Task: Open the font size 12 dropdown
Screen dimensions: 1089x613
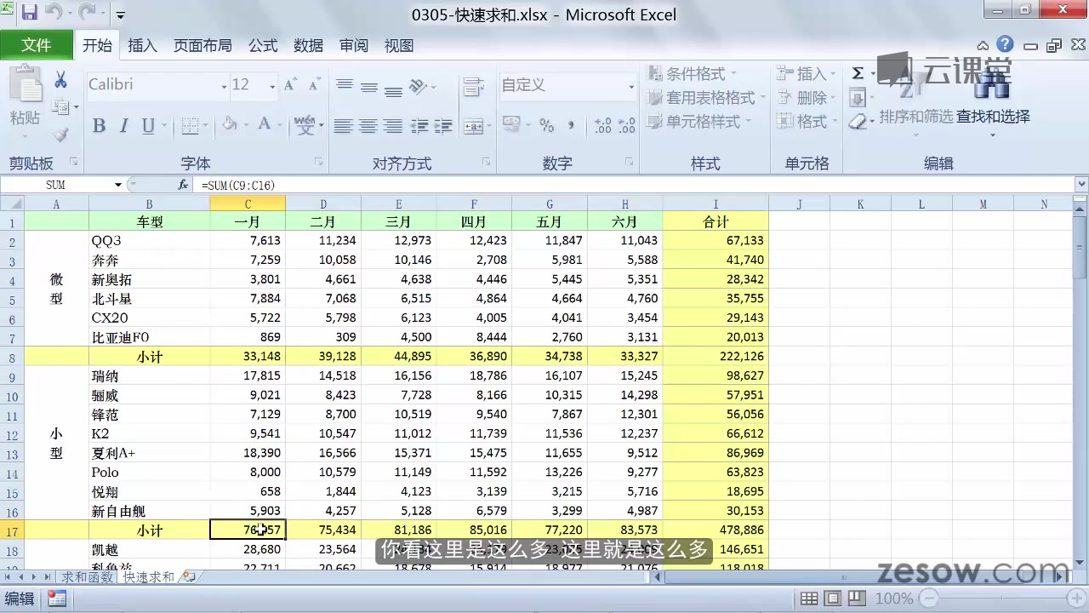Action: (x=272, y=86)
